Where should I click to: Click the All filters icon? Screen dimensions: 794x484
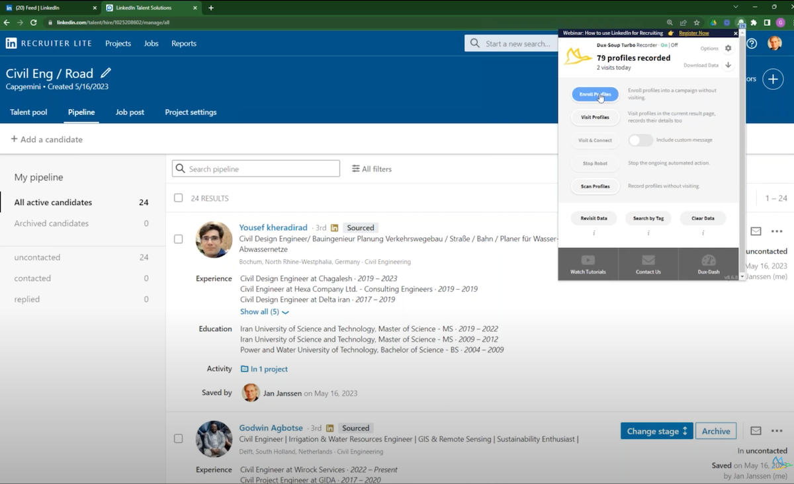click(356, 169)
